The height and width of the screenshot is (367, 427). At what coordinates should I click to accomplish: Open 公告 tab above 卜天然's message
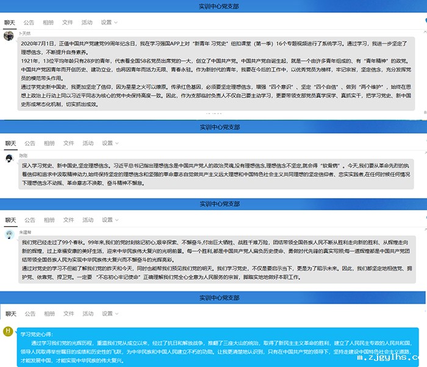pyautogui.click(x=29, y=23)
